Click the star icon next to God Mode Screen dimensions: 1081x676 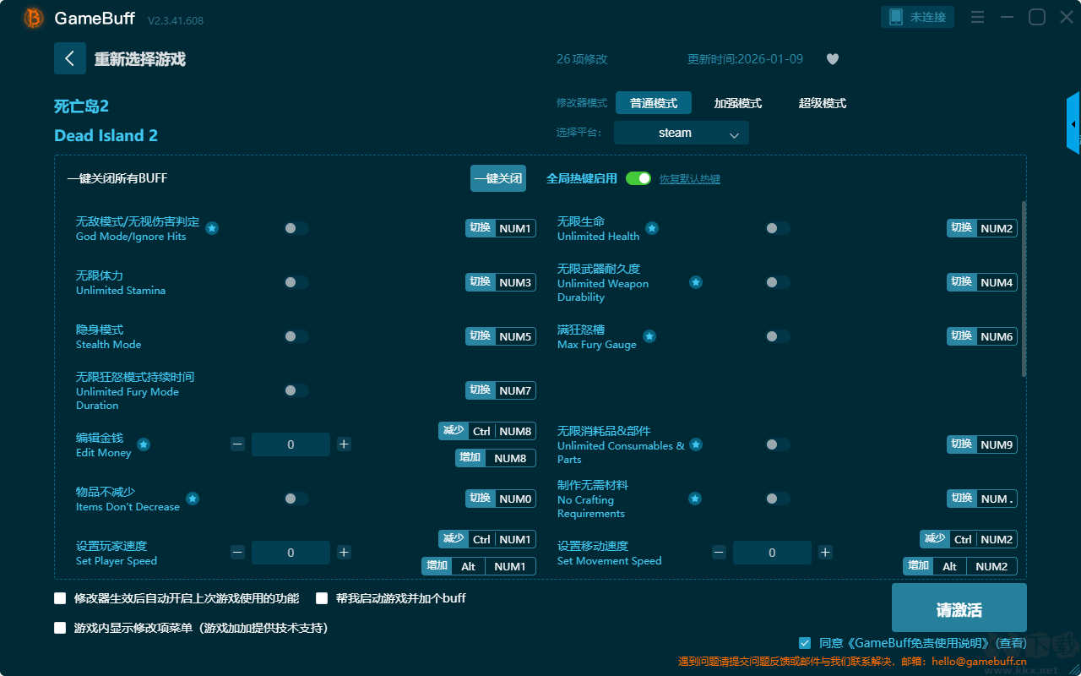coord(212,228)
